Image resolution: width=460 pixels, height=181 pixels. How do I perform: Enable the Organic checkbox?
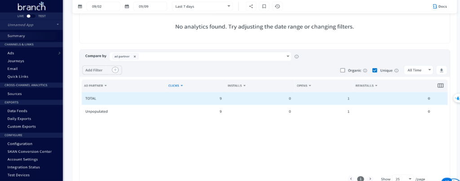coord(343,70)
